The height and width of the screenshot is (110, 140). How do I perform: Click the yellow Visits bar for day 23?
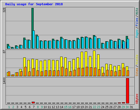[98, 65]
